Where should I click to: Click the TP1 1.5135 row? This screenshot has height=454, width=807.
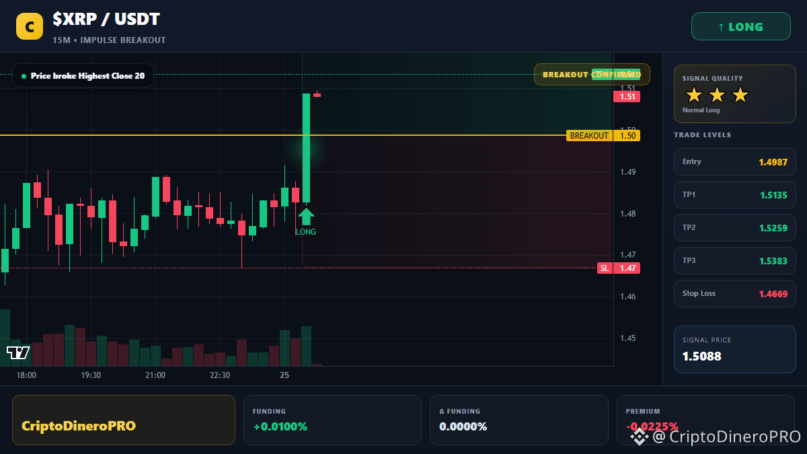coord(734,194)
